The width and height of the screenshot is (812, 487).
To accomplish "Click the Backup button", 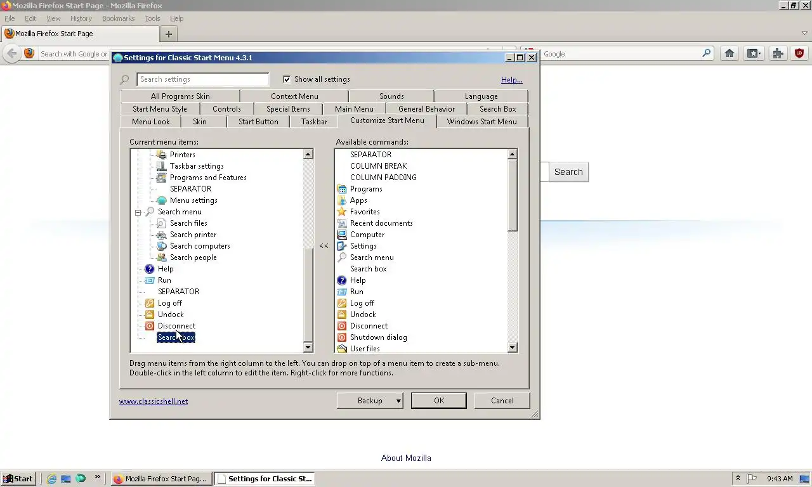I will tap(370, 401).
